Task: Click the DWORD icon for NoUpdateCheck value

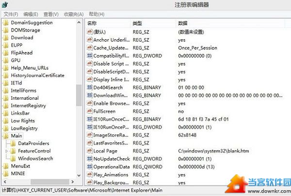Action: pos(90,159)
